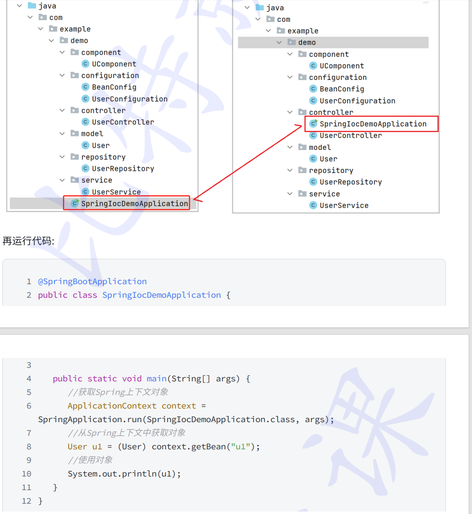Click the comment '//获取Spring上下文对象'

click(x=118, y=392)
